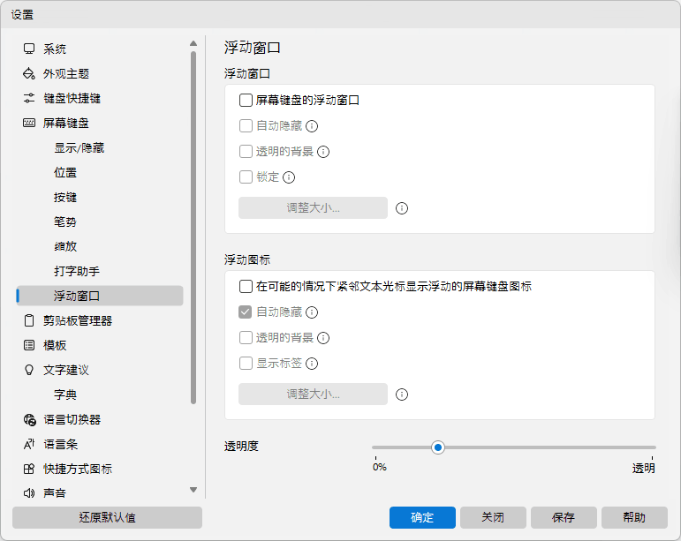Click the 文字建议 lightbulb icon

[29, 370]
